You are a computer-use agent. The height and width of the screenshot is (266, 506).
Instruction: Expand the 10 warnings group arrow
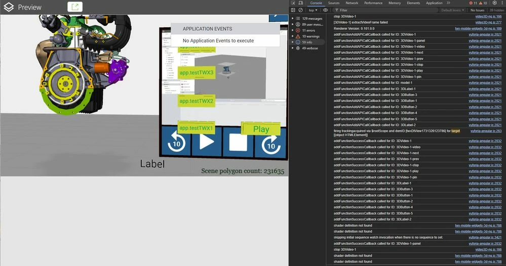(x=293, y=36)
